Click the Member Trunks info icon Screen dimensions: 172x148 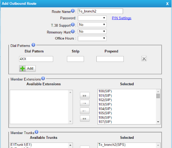[37, 132]
